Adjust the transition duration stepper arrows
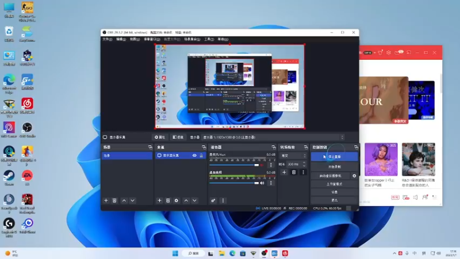 [304, 164]
